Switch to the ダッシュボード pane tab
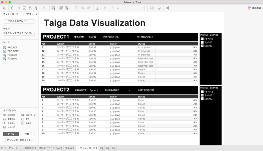This screenshot has height=151, width=263. [x=11, y=14]
